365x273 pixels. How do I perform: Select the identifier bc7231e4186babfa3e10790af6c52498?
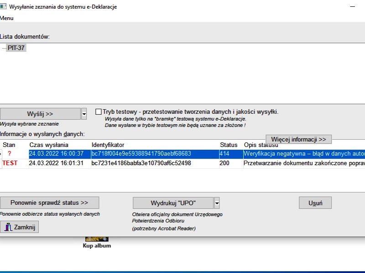pos(141,163)
